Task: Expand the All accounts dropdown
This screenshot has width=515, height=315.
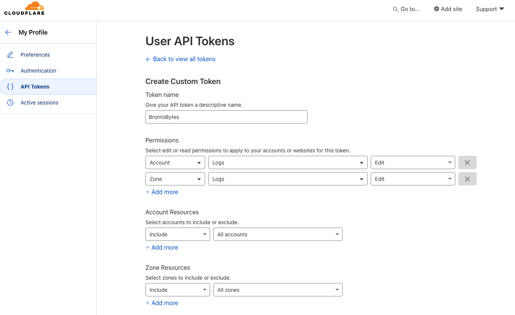Action: 277,234
